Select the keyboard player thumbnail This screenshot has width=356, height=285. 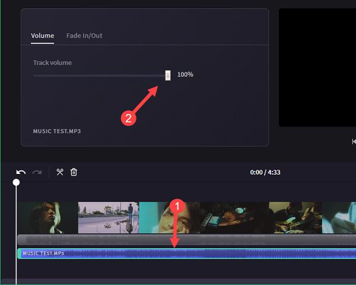tap(234, 217)
